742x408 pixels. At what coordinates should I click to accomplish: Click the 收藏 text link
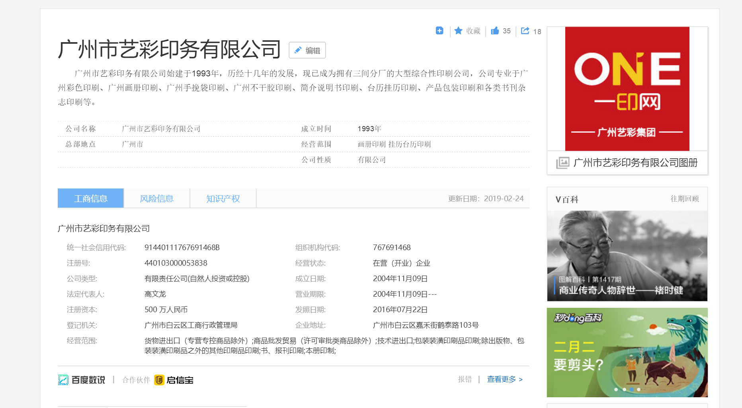pyautogui.click(x=473, y=31)
